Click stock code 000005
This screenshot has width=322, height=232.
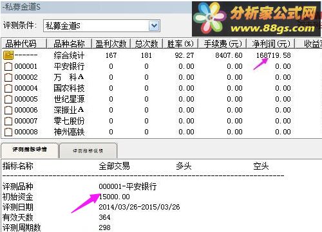click(26, 99)
